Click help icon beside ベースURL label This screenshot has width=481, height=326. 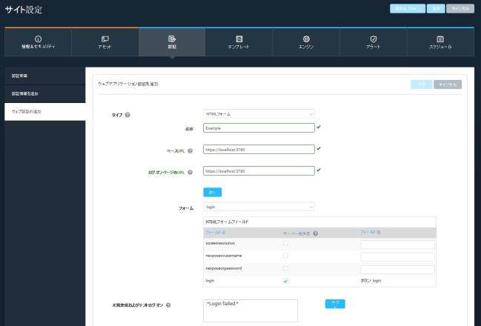(190, 150)
